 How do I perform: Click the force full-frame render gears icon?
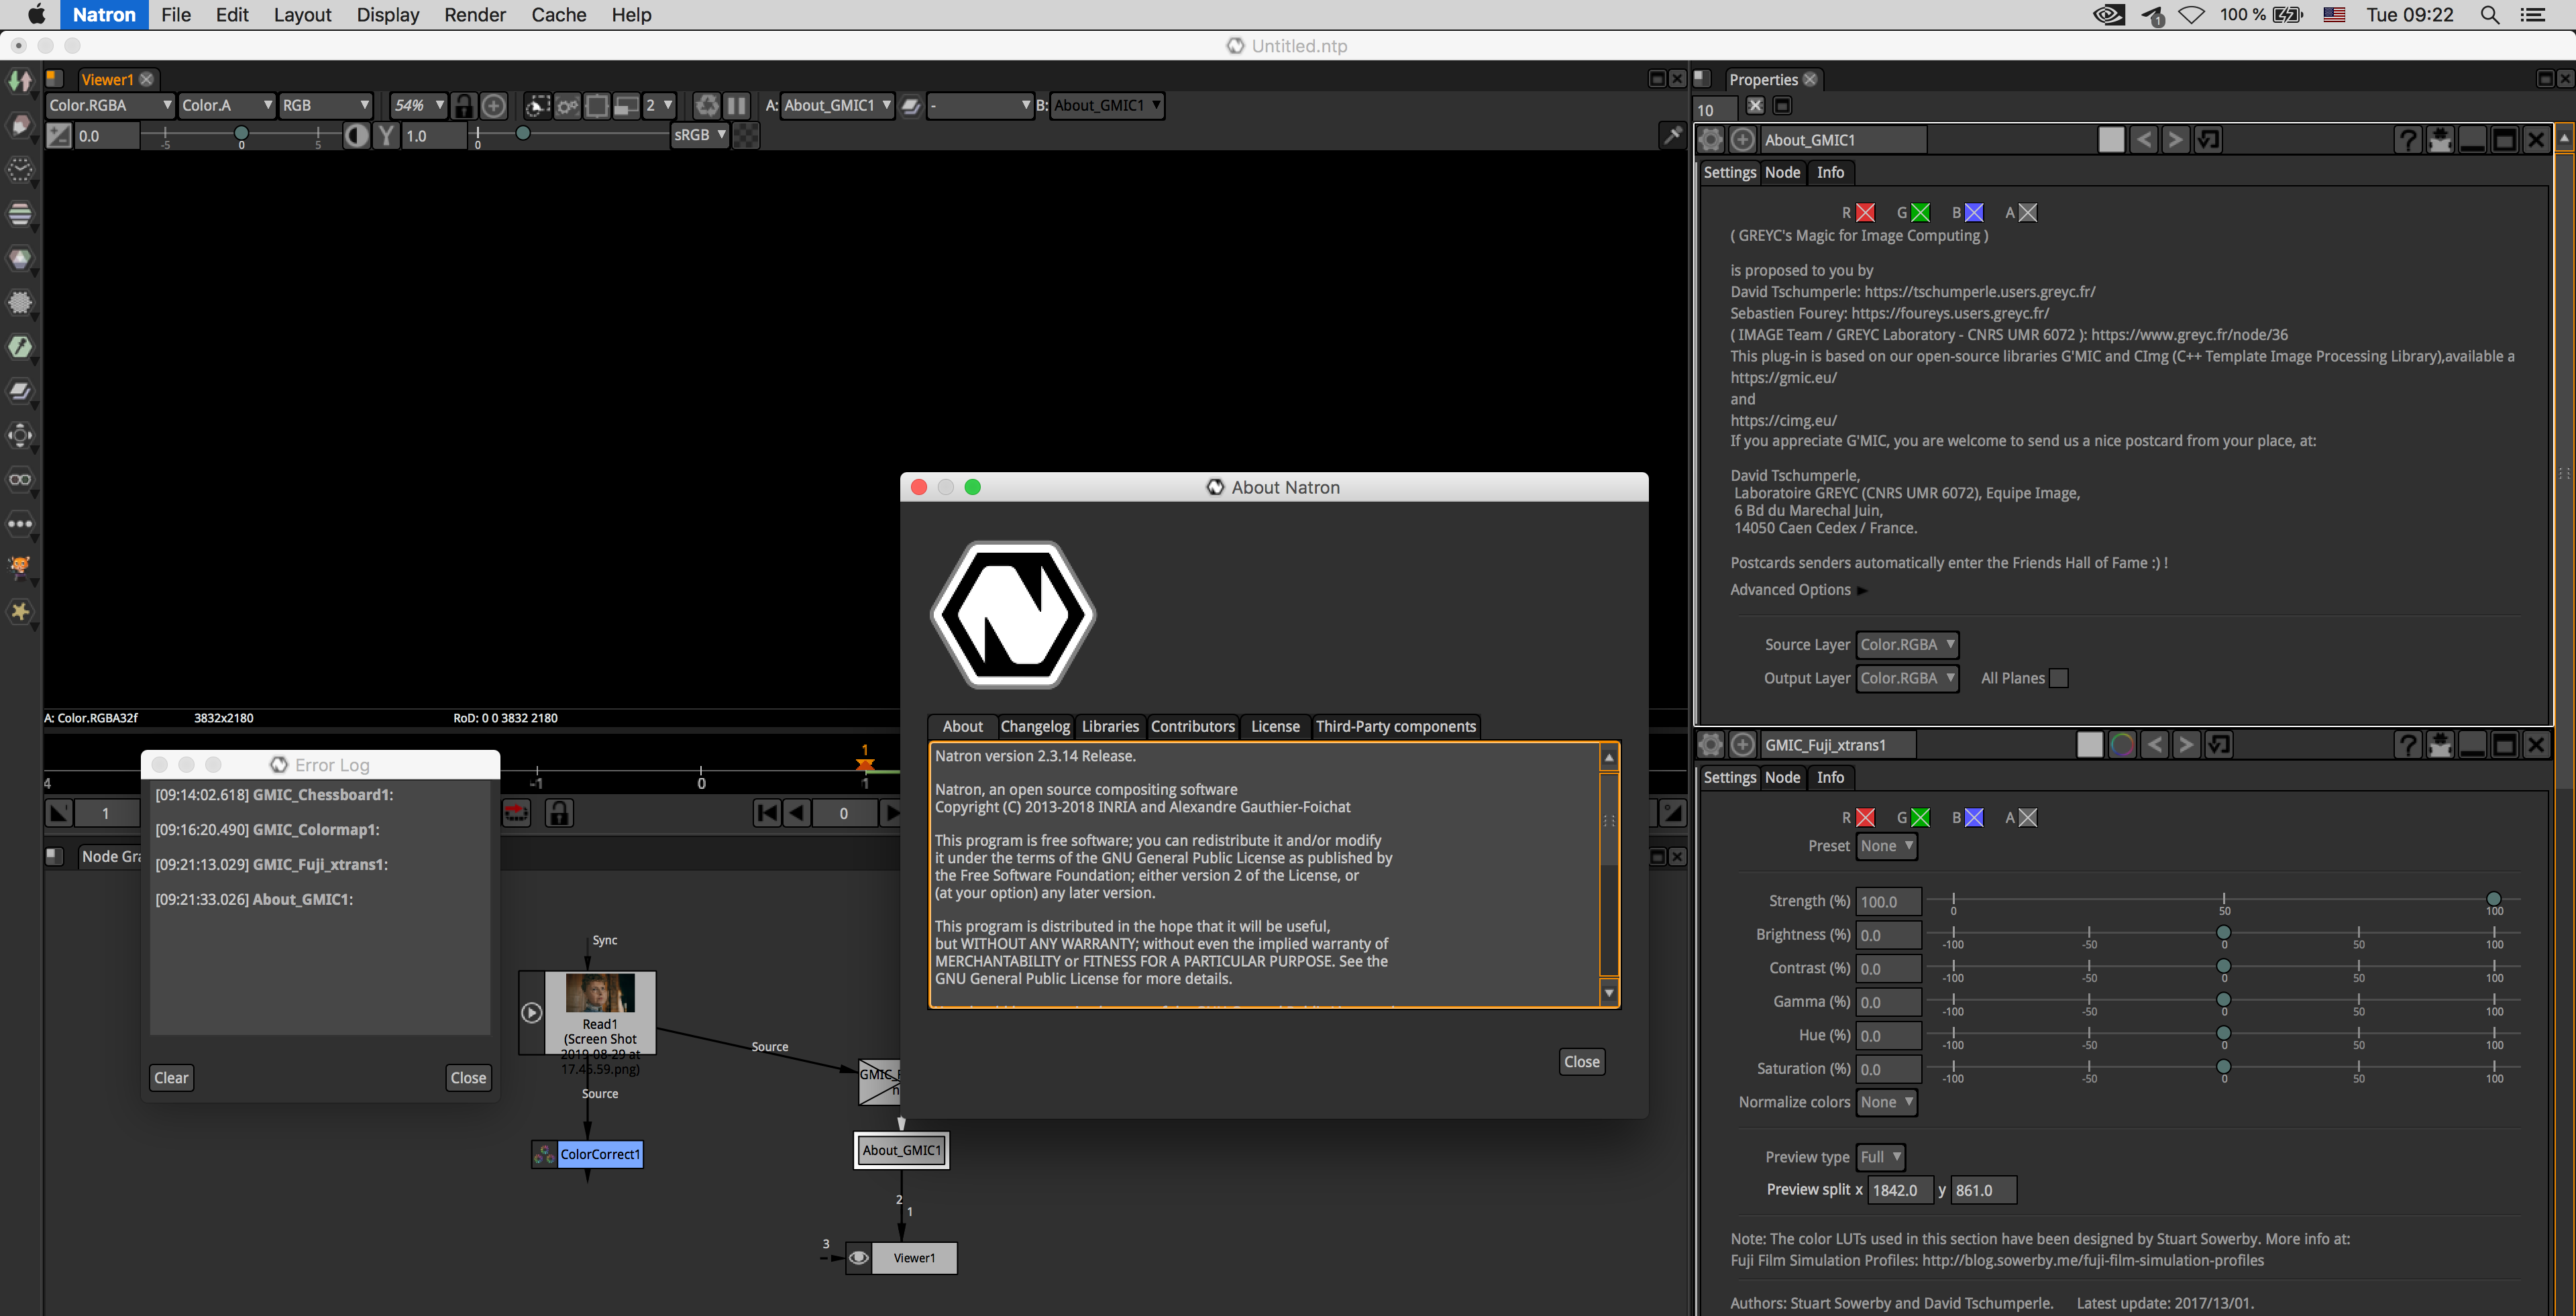(x=567, y=106)
